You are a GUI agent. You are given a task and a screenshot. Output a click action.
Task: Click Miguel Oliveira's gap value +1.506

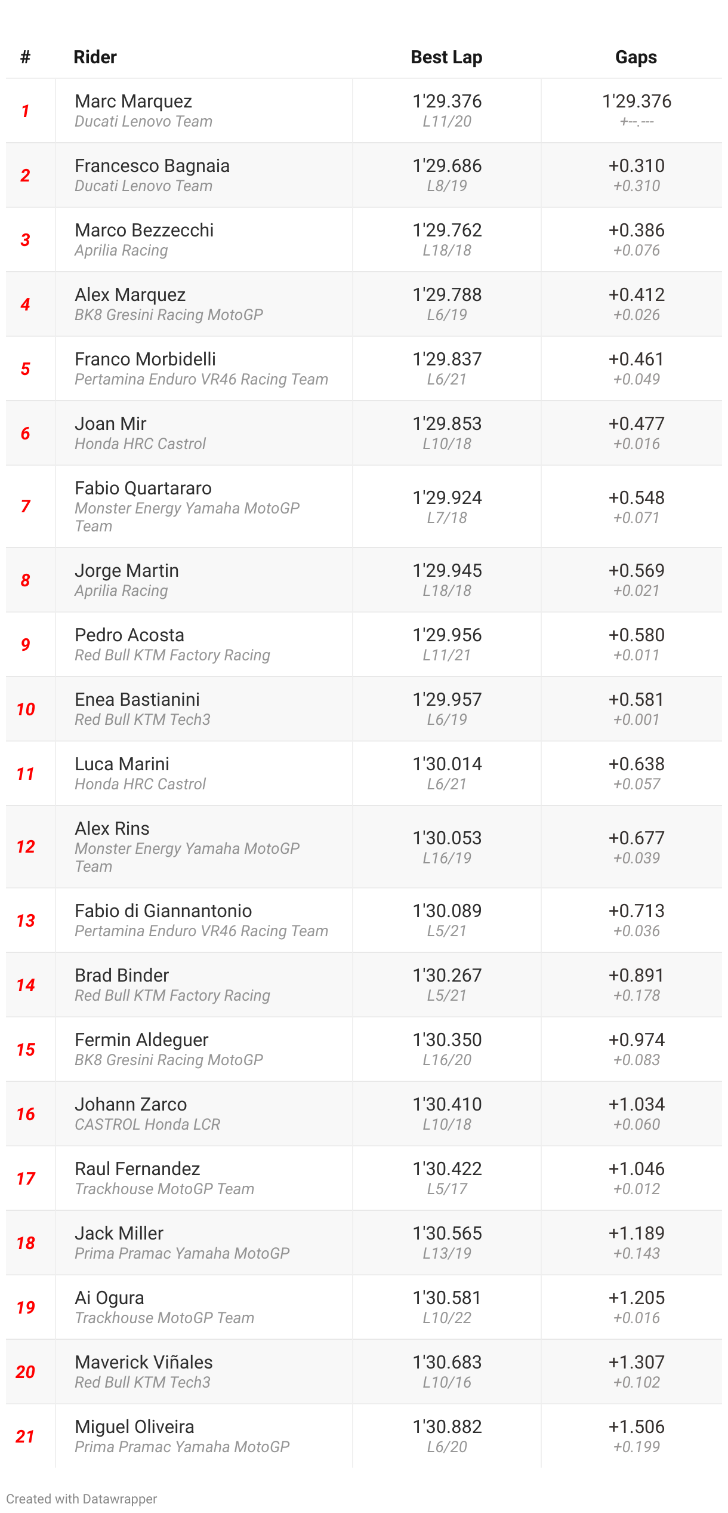tap(636, 1427)
